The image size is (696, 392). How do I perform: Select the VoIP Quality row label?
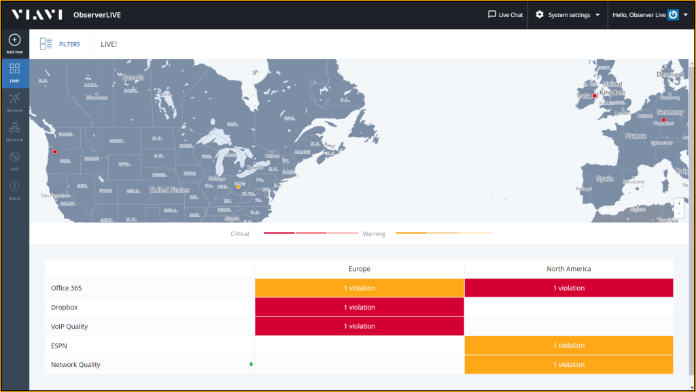click(x=69, y=326)
